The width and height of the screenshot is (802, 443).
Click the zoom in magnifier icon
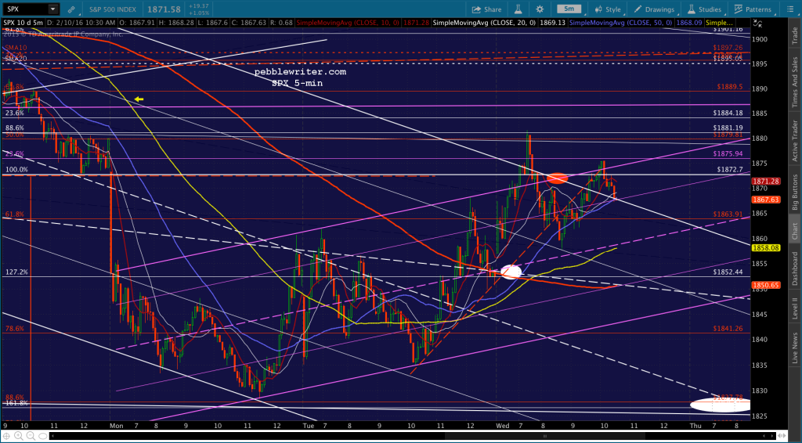(x=17, y=436)
